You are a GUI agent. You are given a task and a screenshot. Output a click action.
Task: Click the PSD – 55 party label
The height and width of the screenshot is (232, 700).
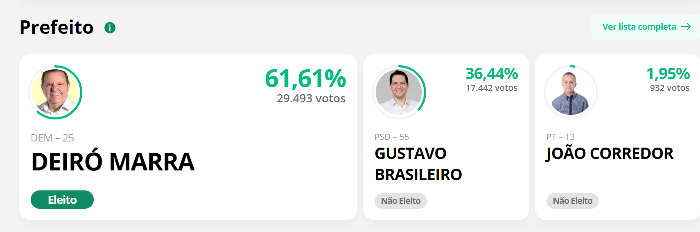392,137
